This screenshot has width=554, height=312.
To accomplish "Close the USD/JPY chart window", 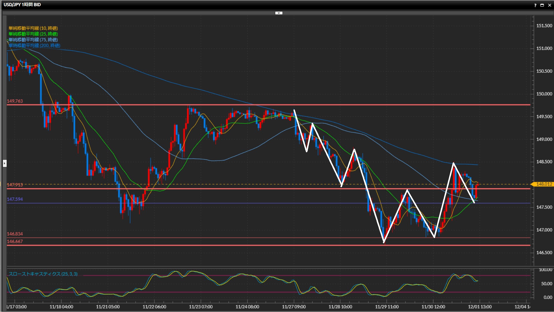I will (550, 5).
